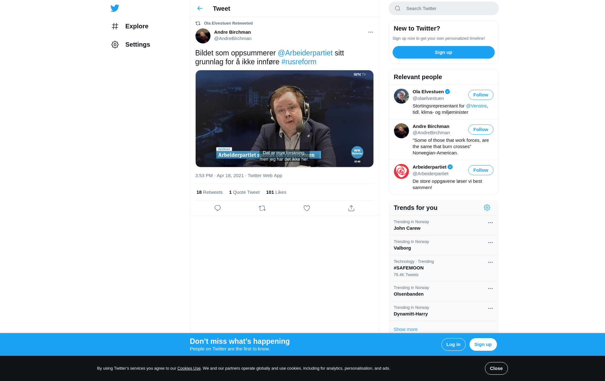Share the tweet with the share icon
The height and width of the screenshot is (381, 605).
[x=351, y=208]
